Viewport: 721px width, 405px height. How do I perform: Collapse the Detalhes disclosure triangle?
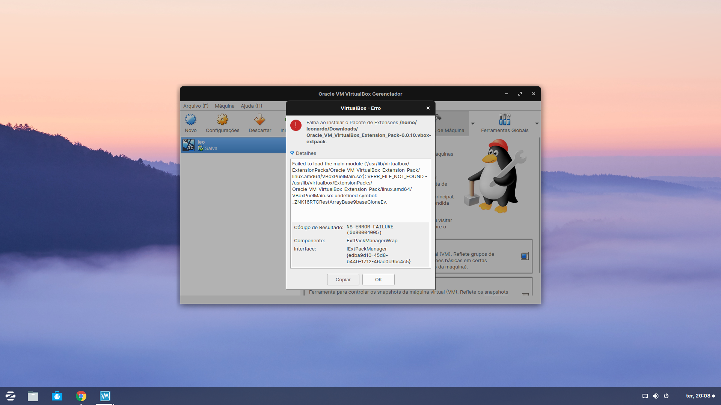point(292,153)
